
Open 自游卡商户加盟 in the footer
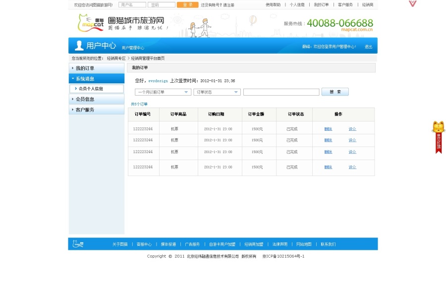click(222, 244)
